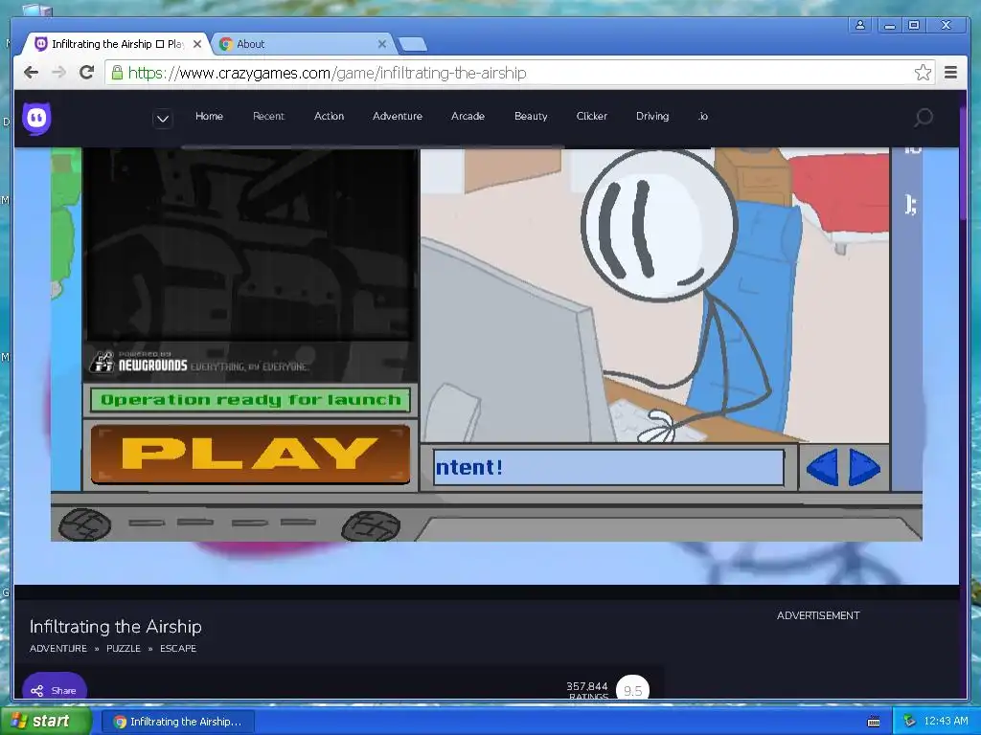
Task: Click the green padlock security icon
Action: point(117,73)
